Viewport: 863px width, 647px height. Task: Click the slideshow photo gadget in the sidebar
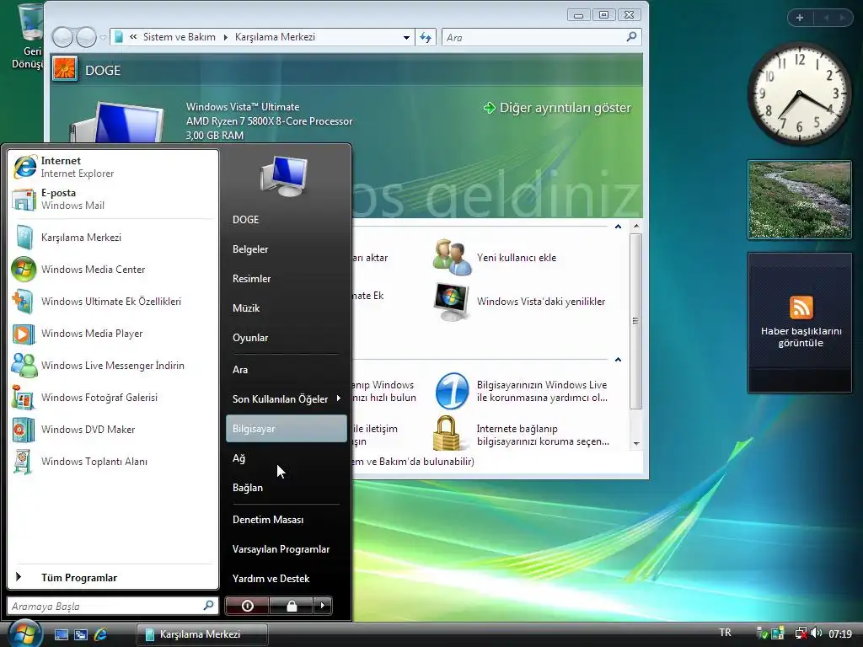click(800, 200)
